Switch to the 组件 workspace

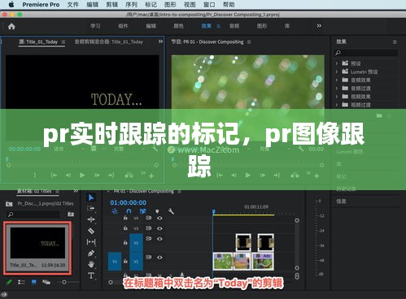(x=123, y=26)
